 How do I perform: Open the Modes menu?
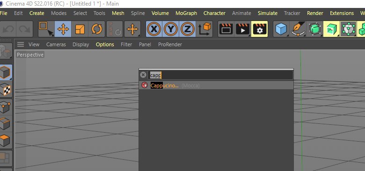tap(58, 13)
